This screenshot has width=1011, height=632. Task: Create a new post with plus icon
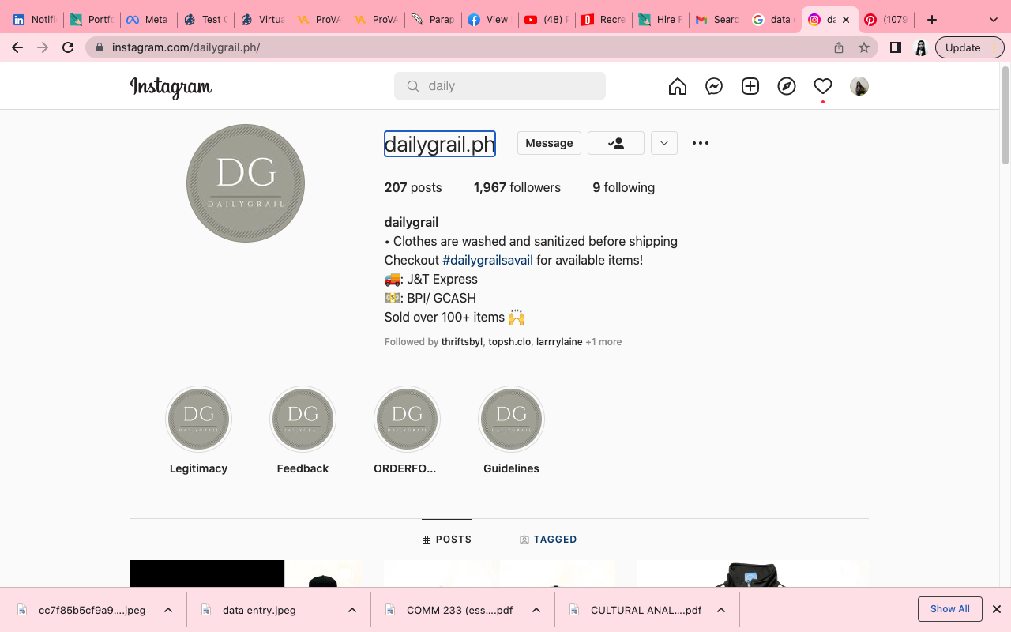(x=750, y=86)
